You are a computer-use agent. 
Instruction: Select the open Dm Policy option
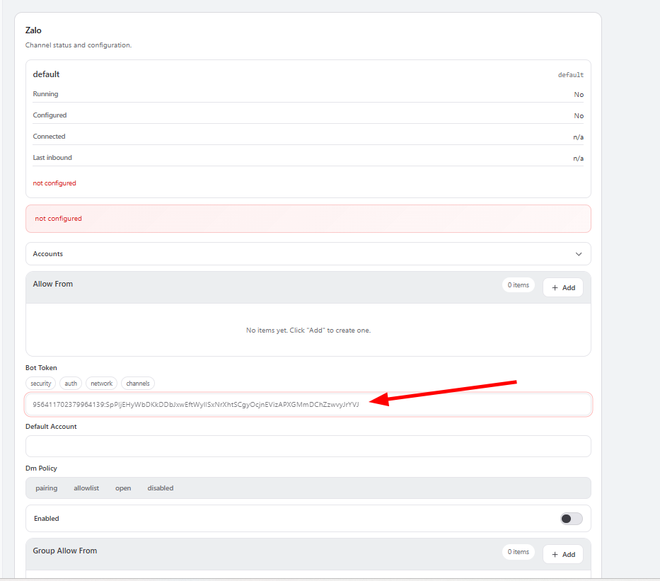[x=123, y=488]
